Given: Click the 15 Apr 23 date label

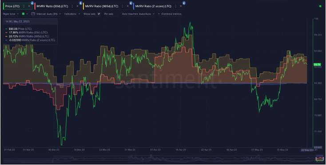Looking at the screenshot, I should [181, 150].
